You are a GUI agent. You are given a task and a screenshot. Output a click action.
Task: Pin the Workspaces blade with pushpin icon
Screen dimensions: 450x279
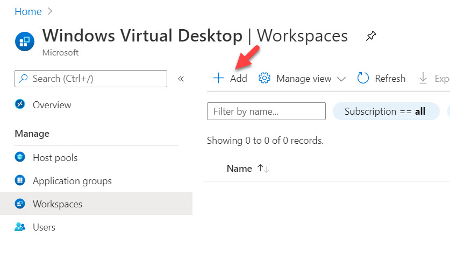(x=371, y=36)
